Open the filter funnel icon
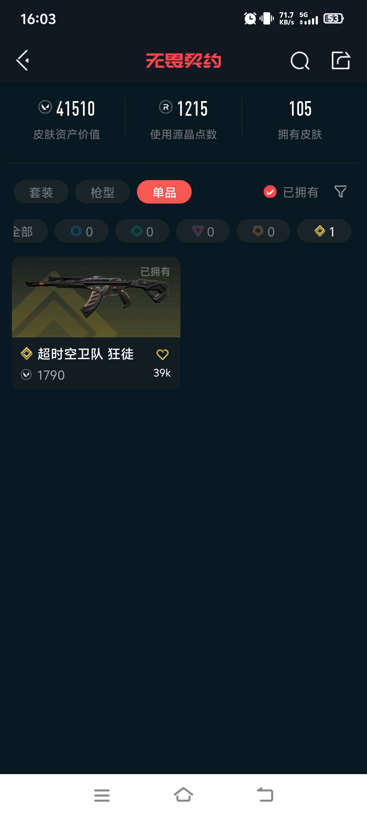The height and width of the screenshot is (817, 367). coord(340,192)
